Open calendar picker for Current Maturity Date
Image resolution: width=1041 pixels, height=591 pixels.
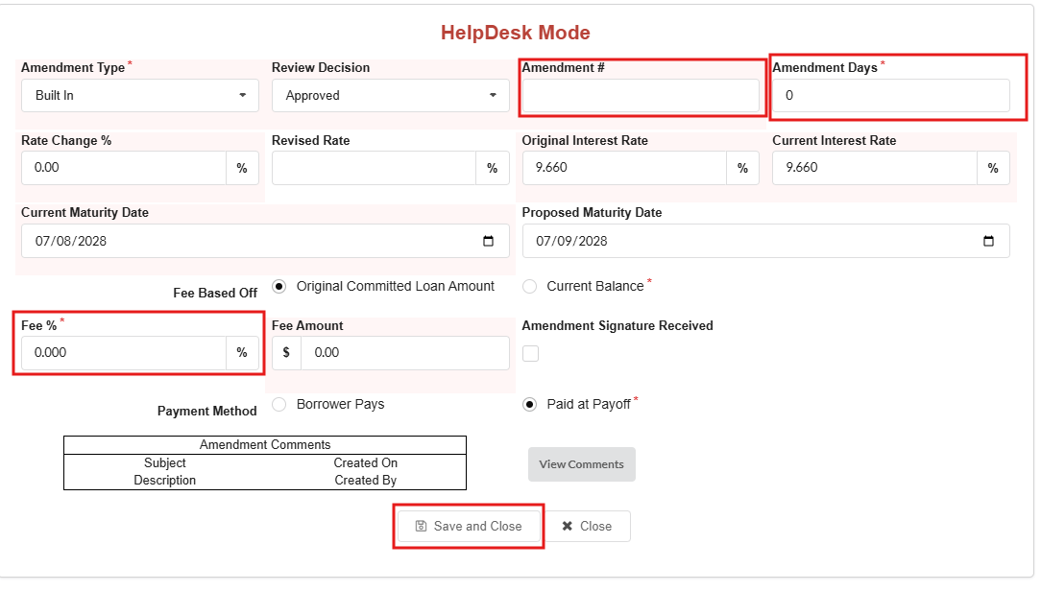pyautogui.click(x=488, y=242)
